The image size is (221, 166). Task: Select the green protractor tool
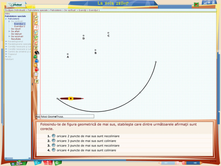pos(36,37)
